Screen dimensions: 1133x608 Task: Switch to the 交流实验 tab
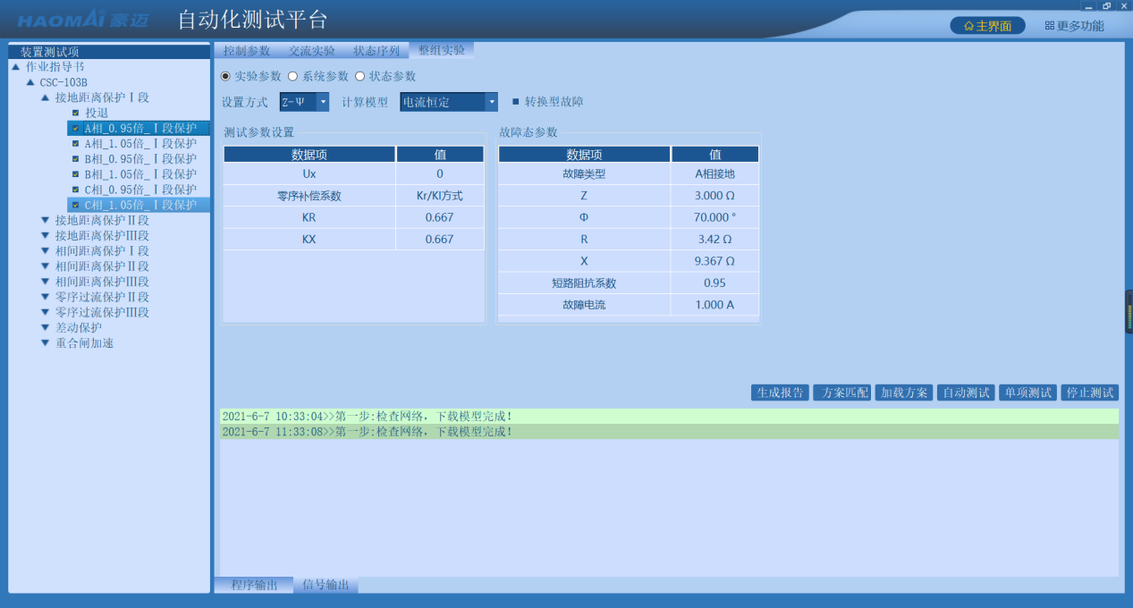pyautogui.click(x=312, y=51)
